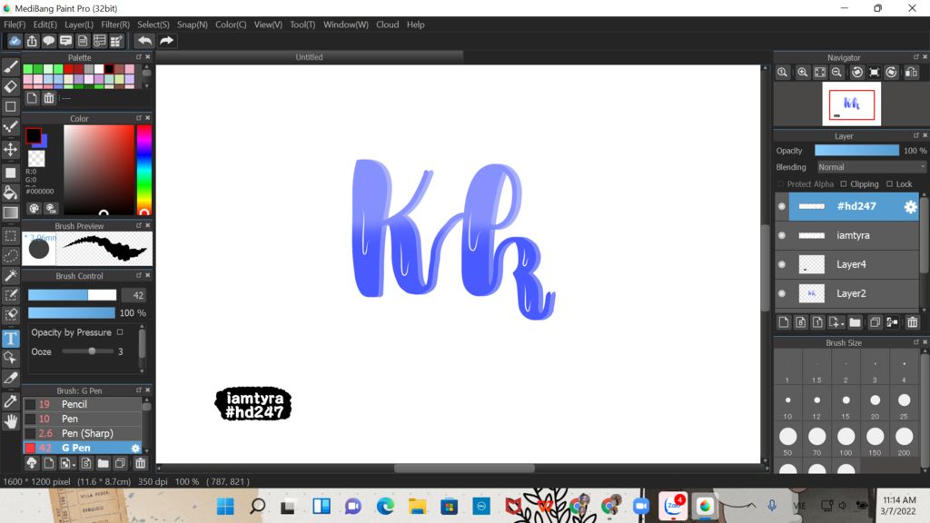Click Navigator rotate left icon
The width and height of the screenshot is (930, 523).
[857, 73]
